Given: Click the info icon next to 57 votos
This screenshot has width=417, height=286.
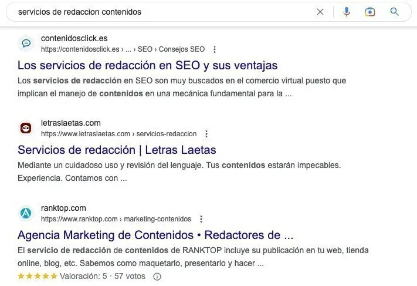Looking at the screenshot, I should 157,277.
